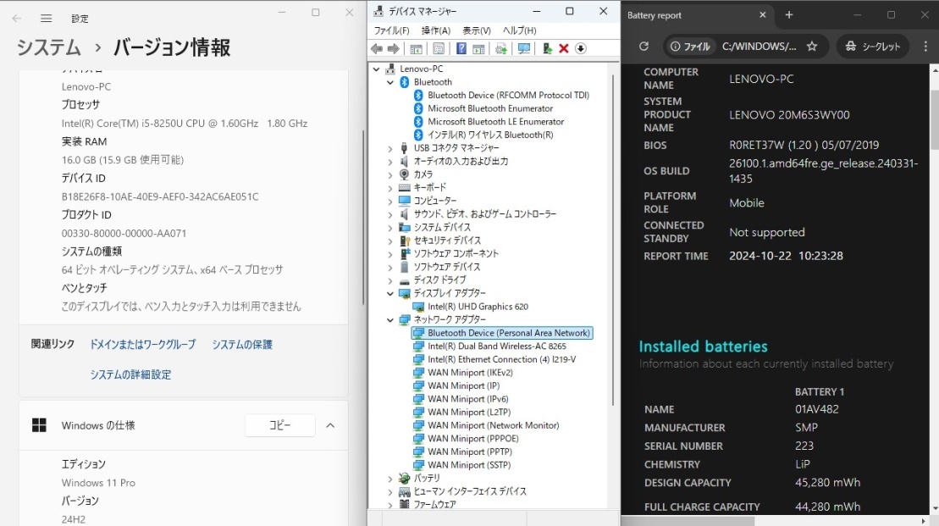
Task: Collapse the Bluetooth tree node
Action: (x=390, y=82)
